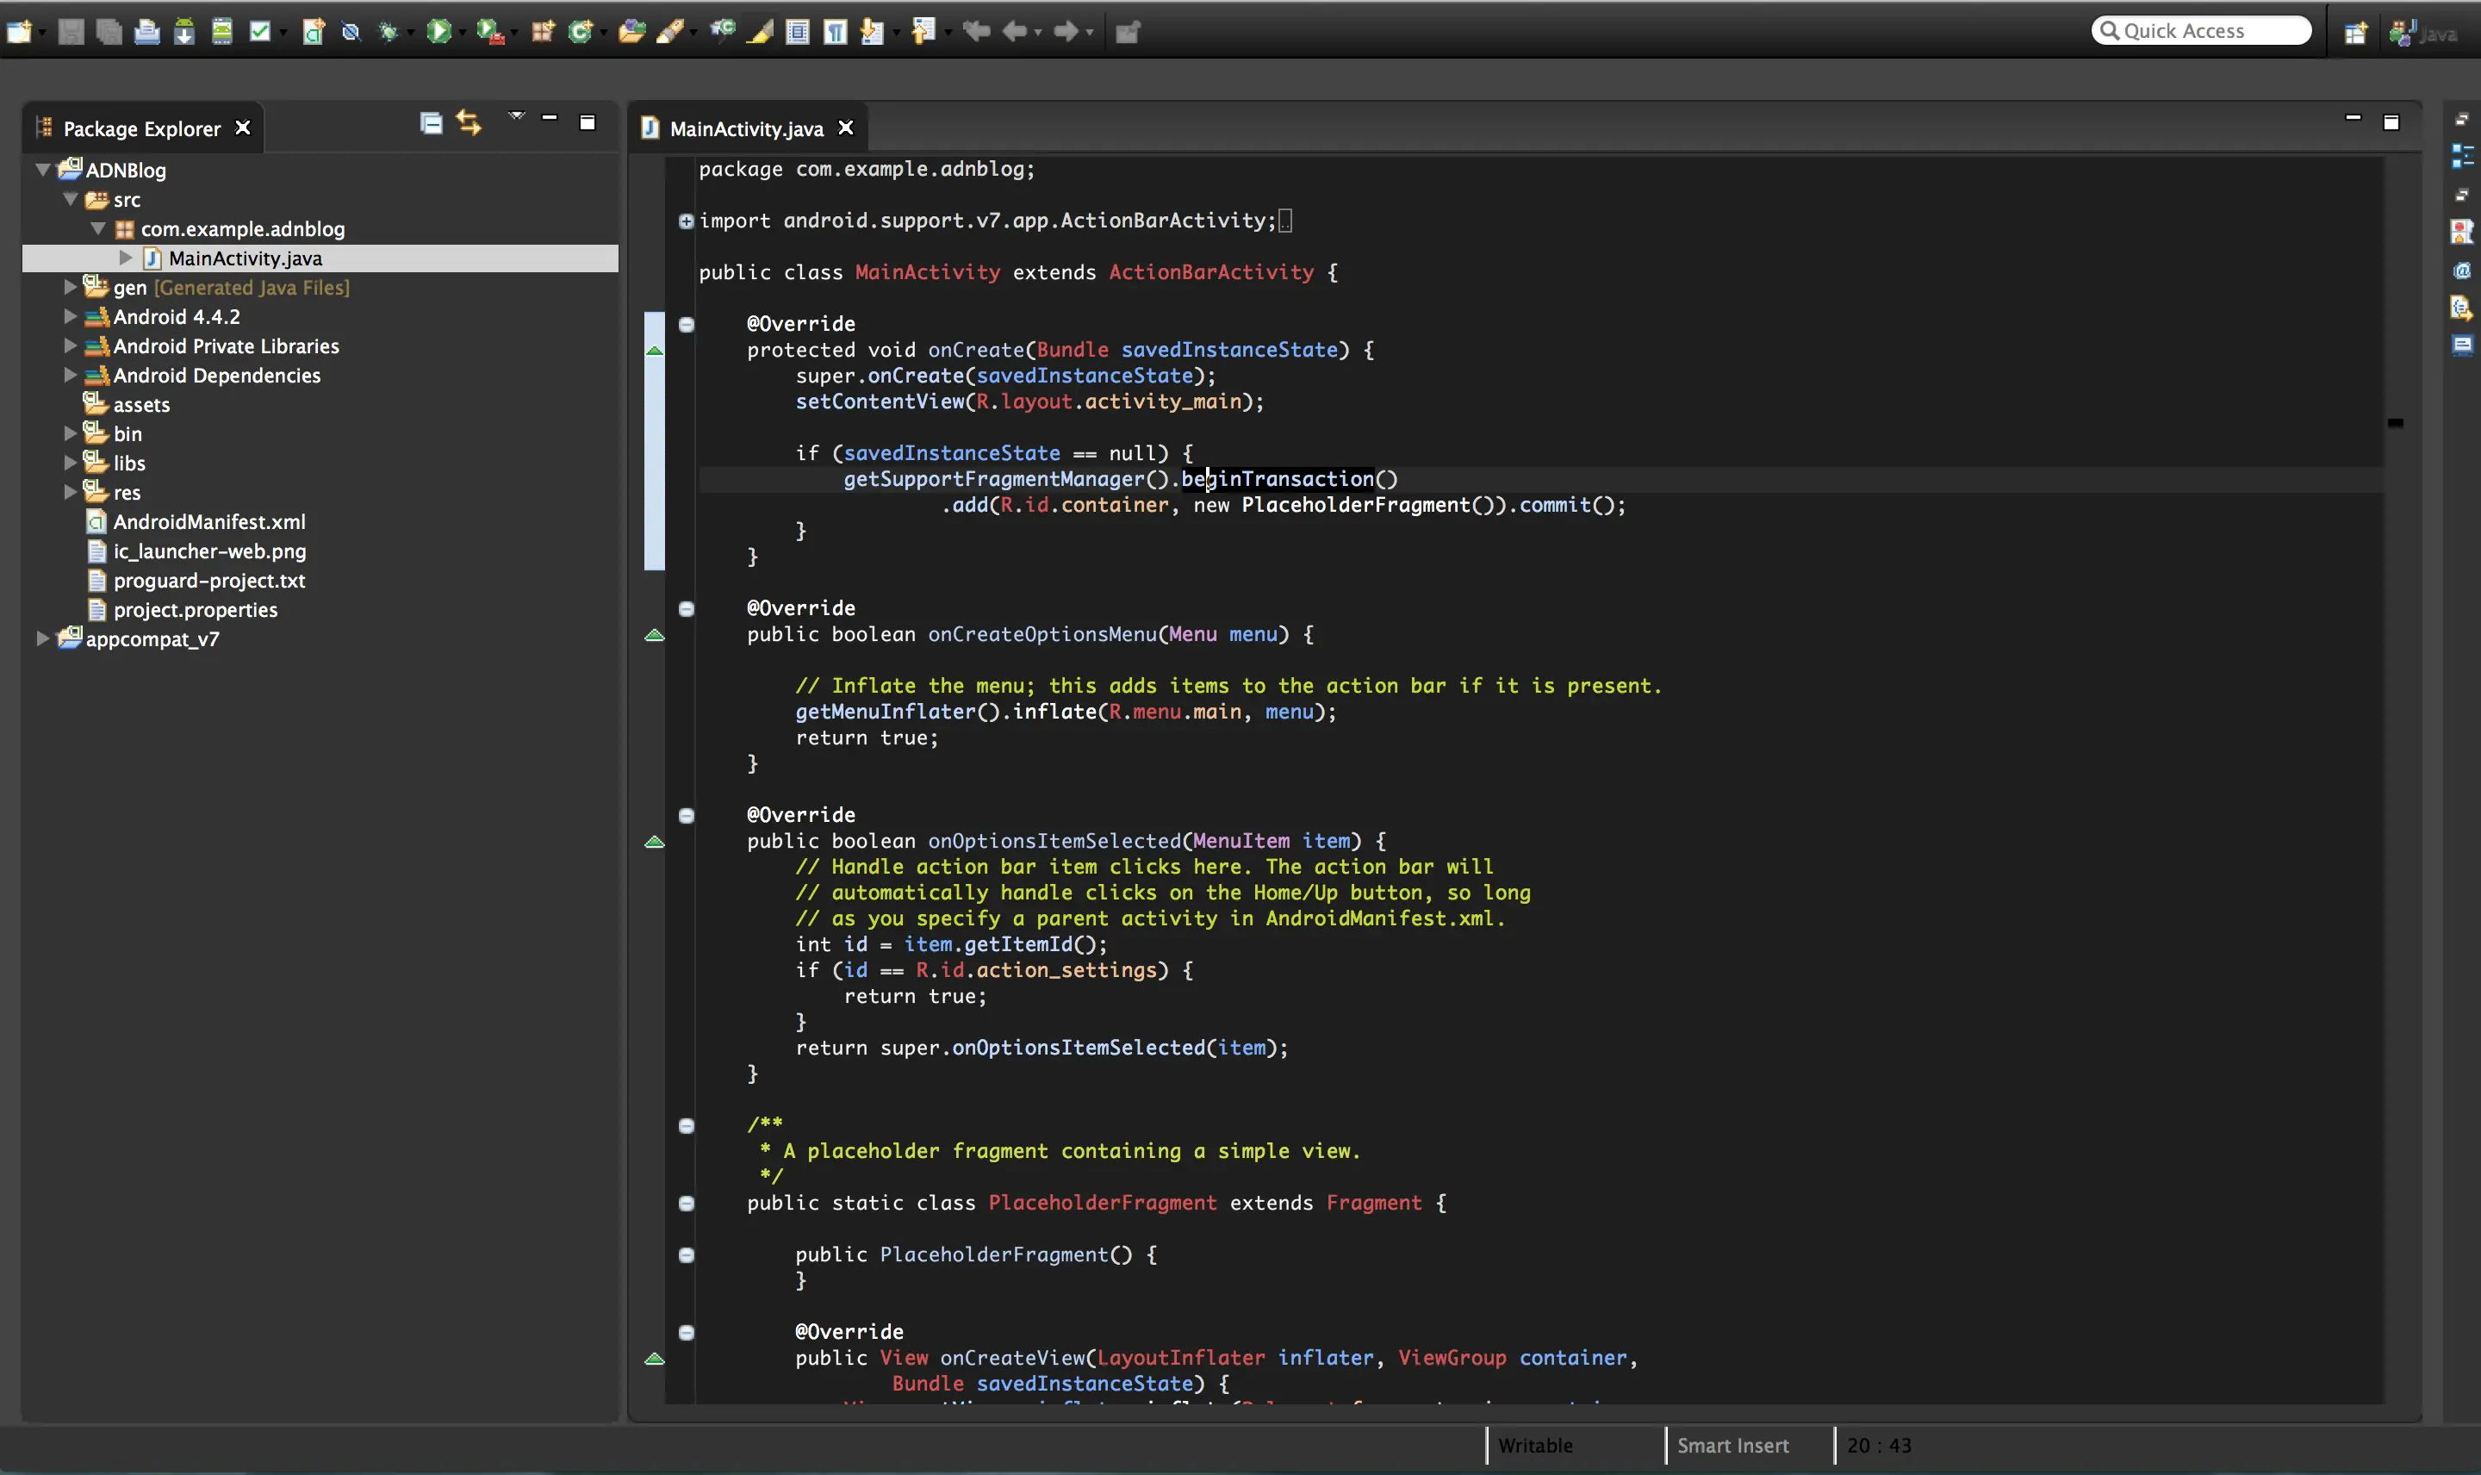
Task: Open Package Explorer View Menu triangle
Action: (x=517, y=116)
